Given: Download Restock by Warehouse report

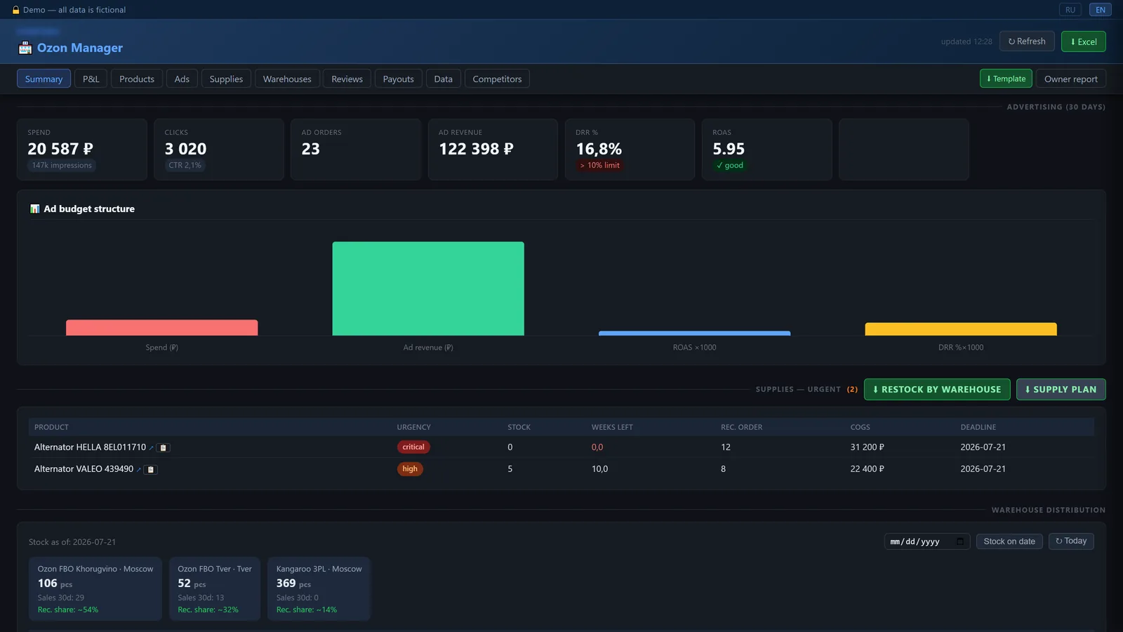Looking at the screenshot, I should pos(937,389).
